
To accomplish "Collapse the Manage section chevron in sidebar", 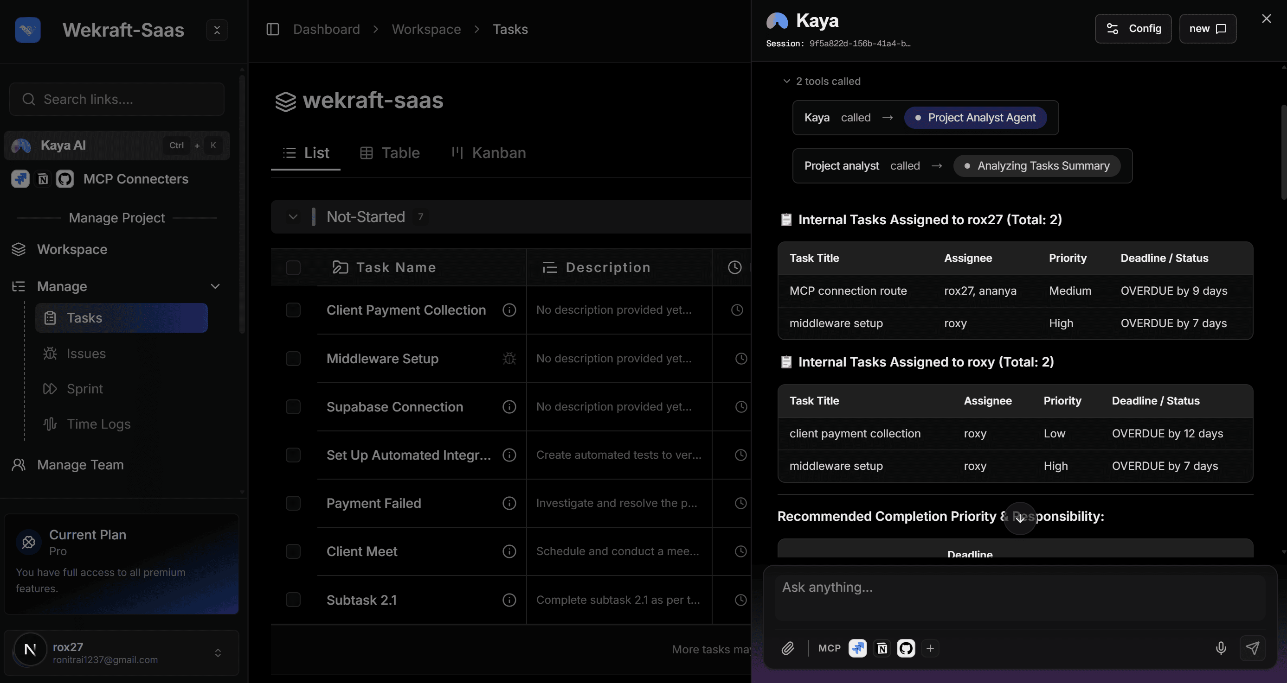I will coord(215,286).
